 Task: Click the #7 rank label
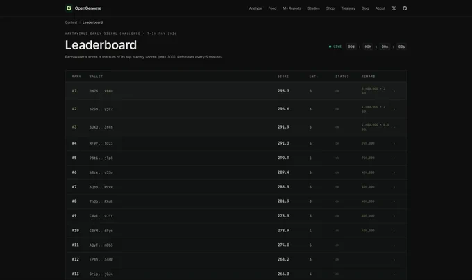tap(74, 187)
